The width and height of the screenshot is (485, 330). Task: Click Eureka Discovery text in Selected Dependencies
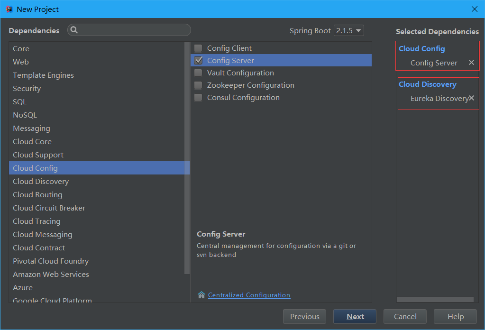[x=439, y=98]
